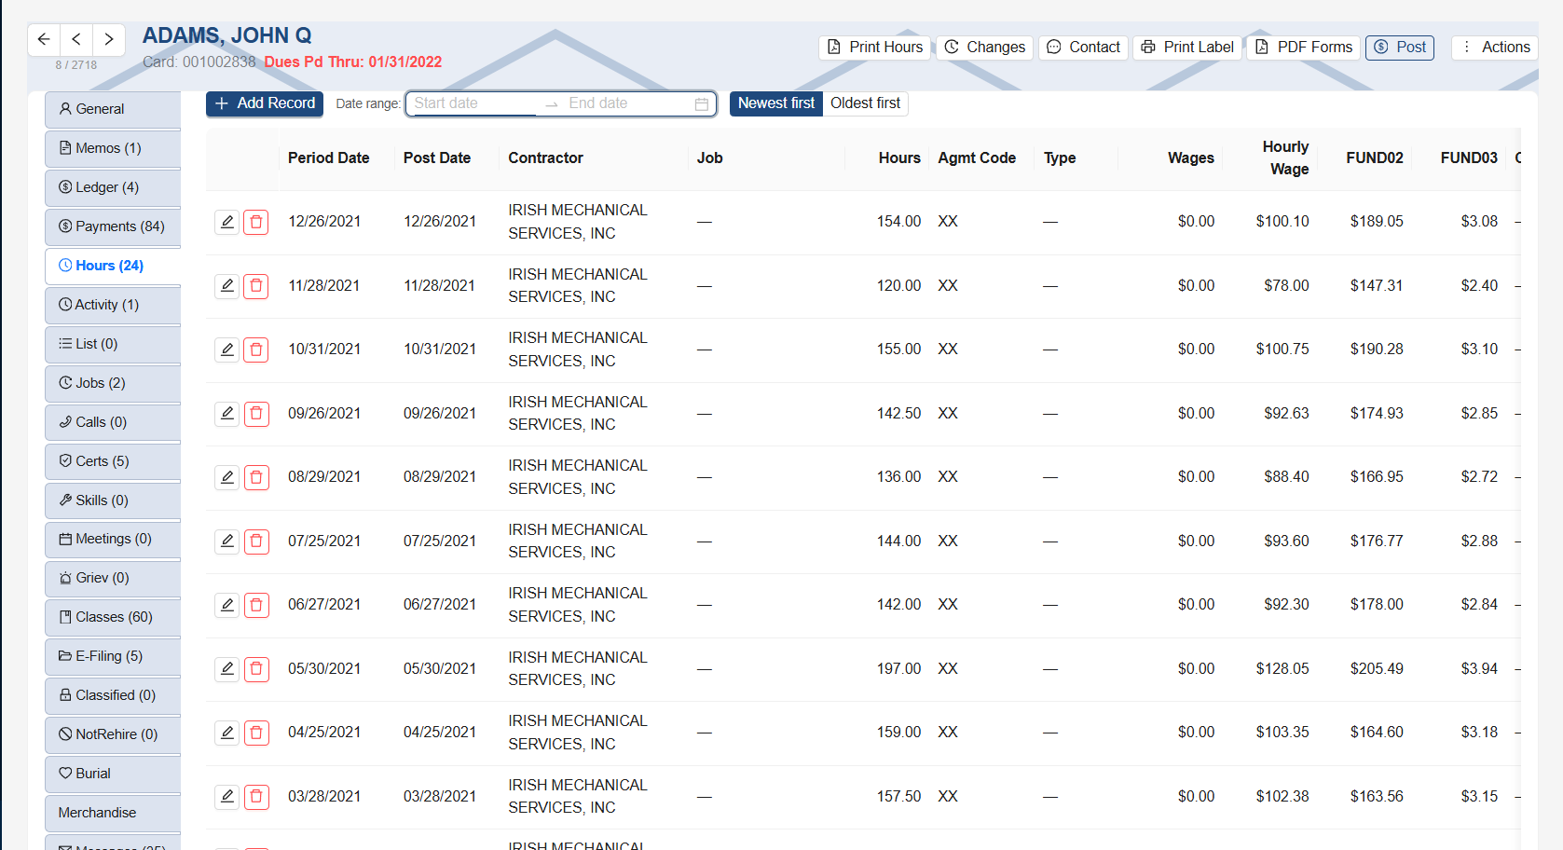Click the Post button
This screenshot has width=1563, height=850.
[x=1400, y=48]
